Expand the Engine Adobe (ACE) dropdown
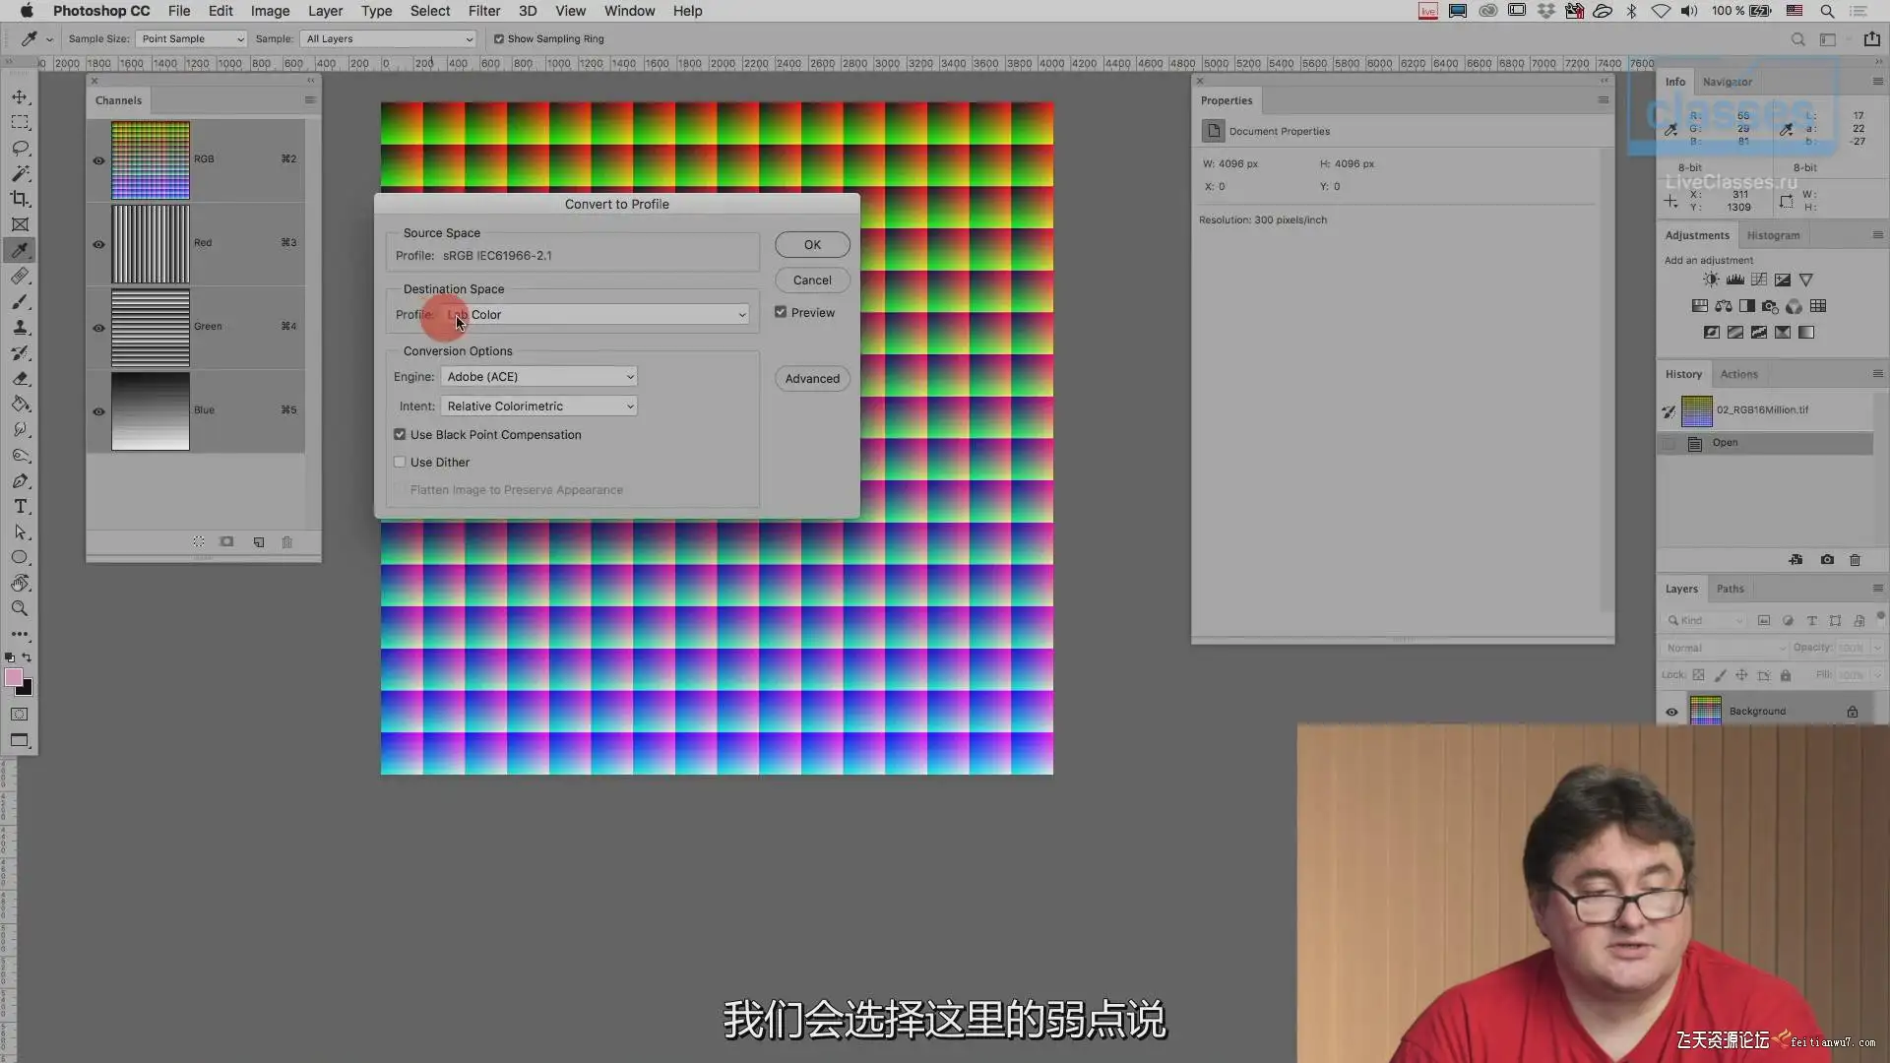1890x1063 pixels. pyautogui.click(x=538, y=377)
